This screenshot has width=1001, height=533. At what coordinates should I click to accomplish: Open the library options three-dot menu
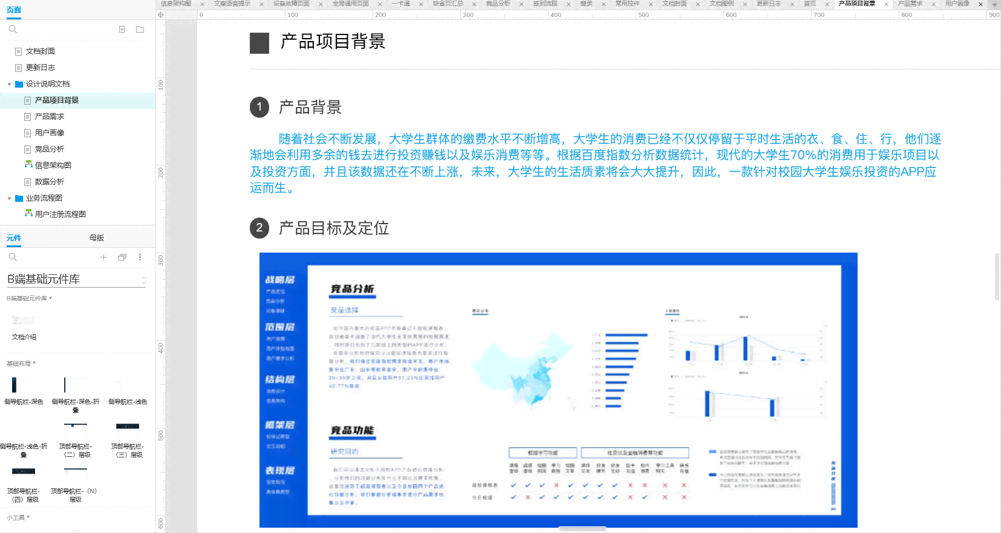point(140,257)
